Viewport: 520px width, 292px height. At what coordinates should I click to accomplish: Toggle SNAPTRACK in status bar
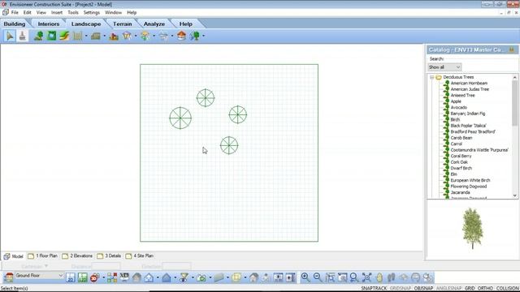[374, 289]
